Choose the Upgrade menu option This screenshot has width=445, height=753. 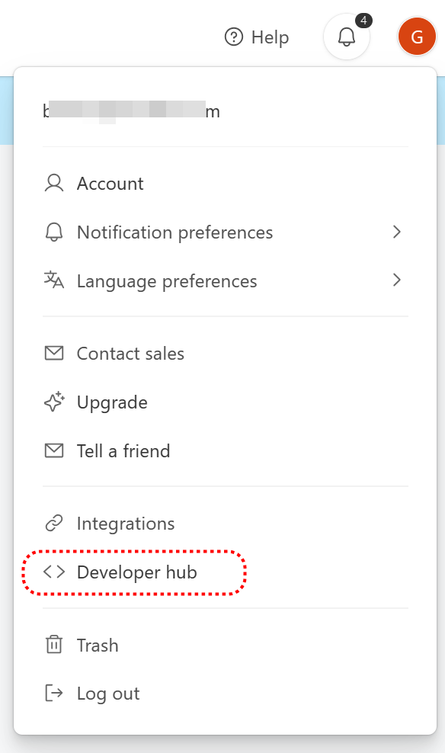click(225, 402)
